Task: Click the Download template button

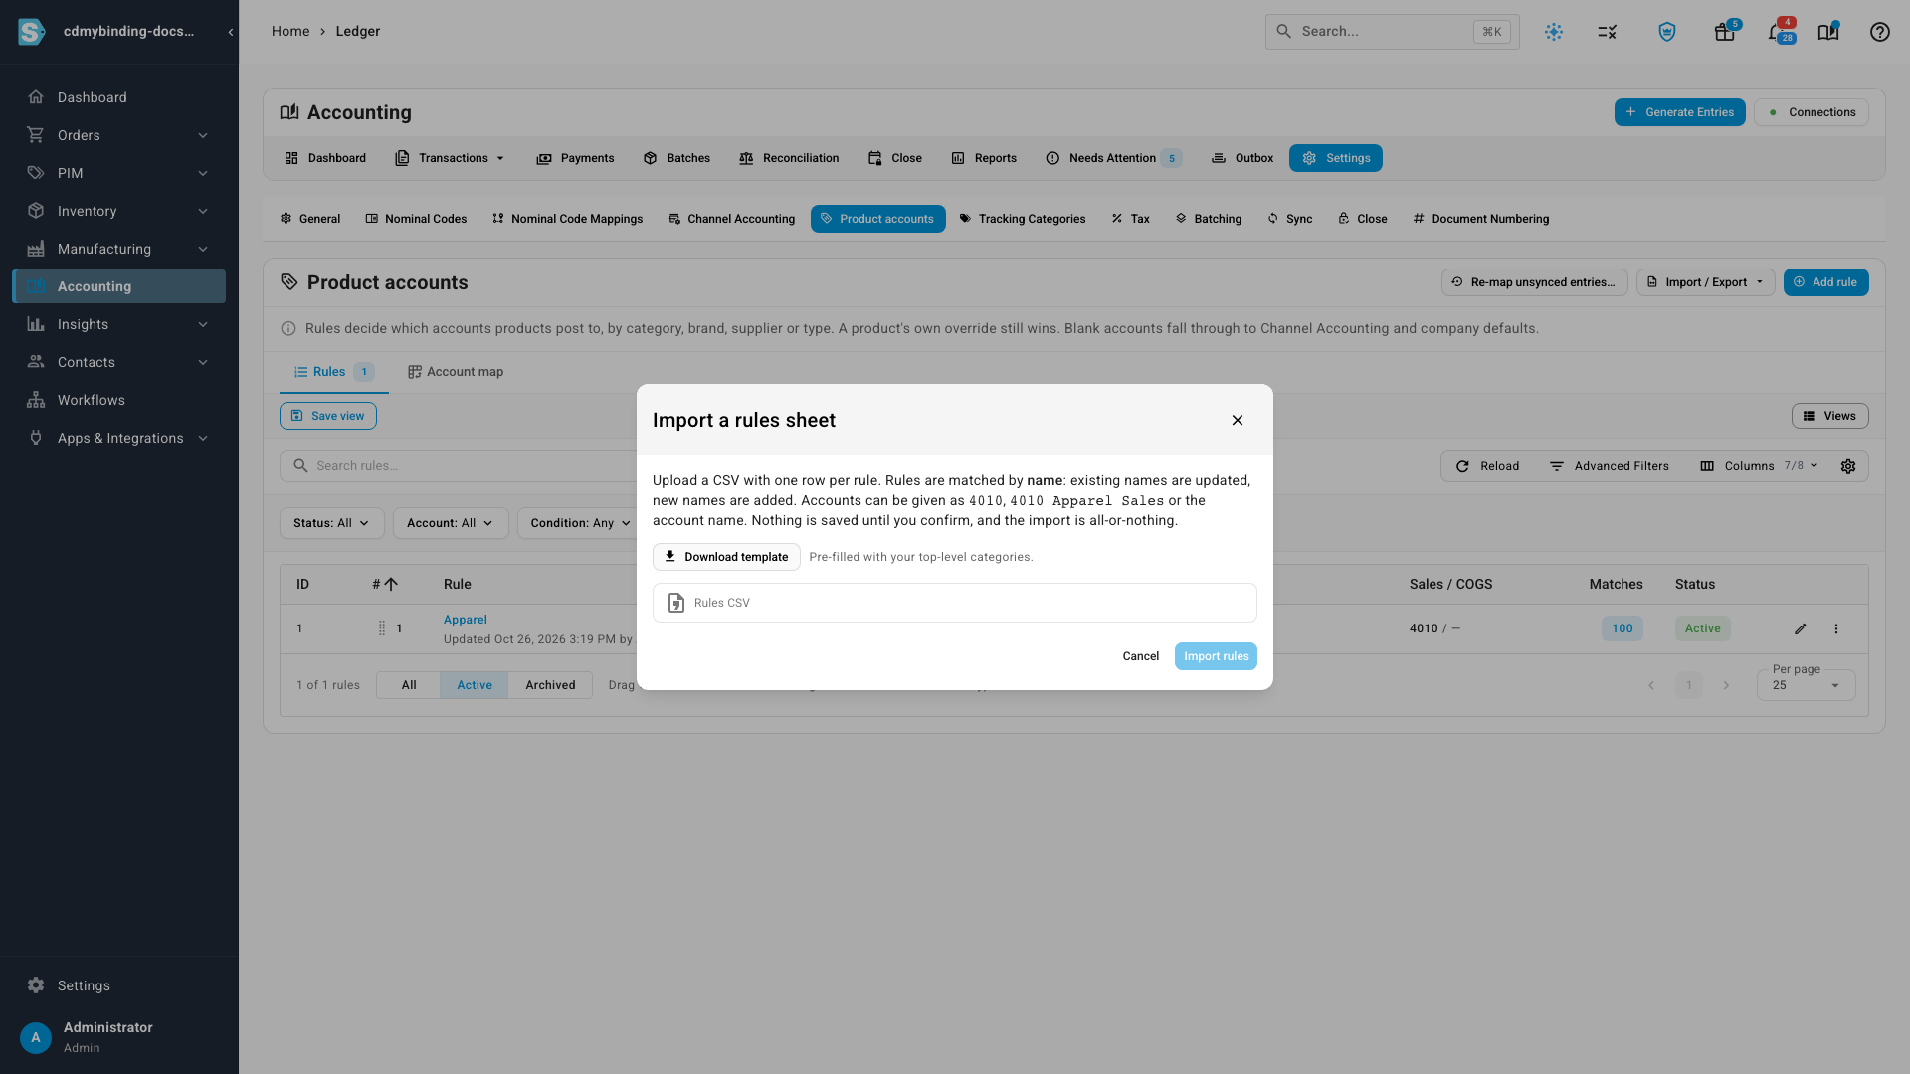Action: click(x=726, y=557)
